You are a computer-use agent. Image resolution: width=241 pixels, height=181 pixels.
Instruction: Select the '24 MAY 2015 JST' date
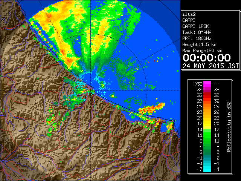point(211,66)
